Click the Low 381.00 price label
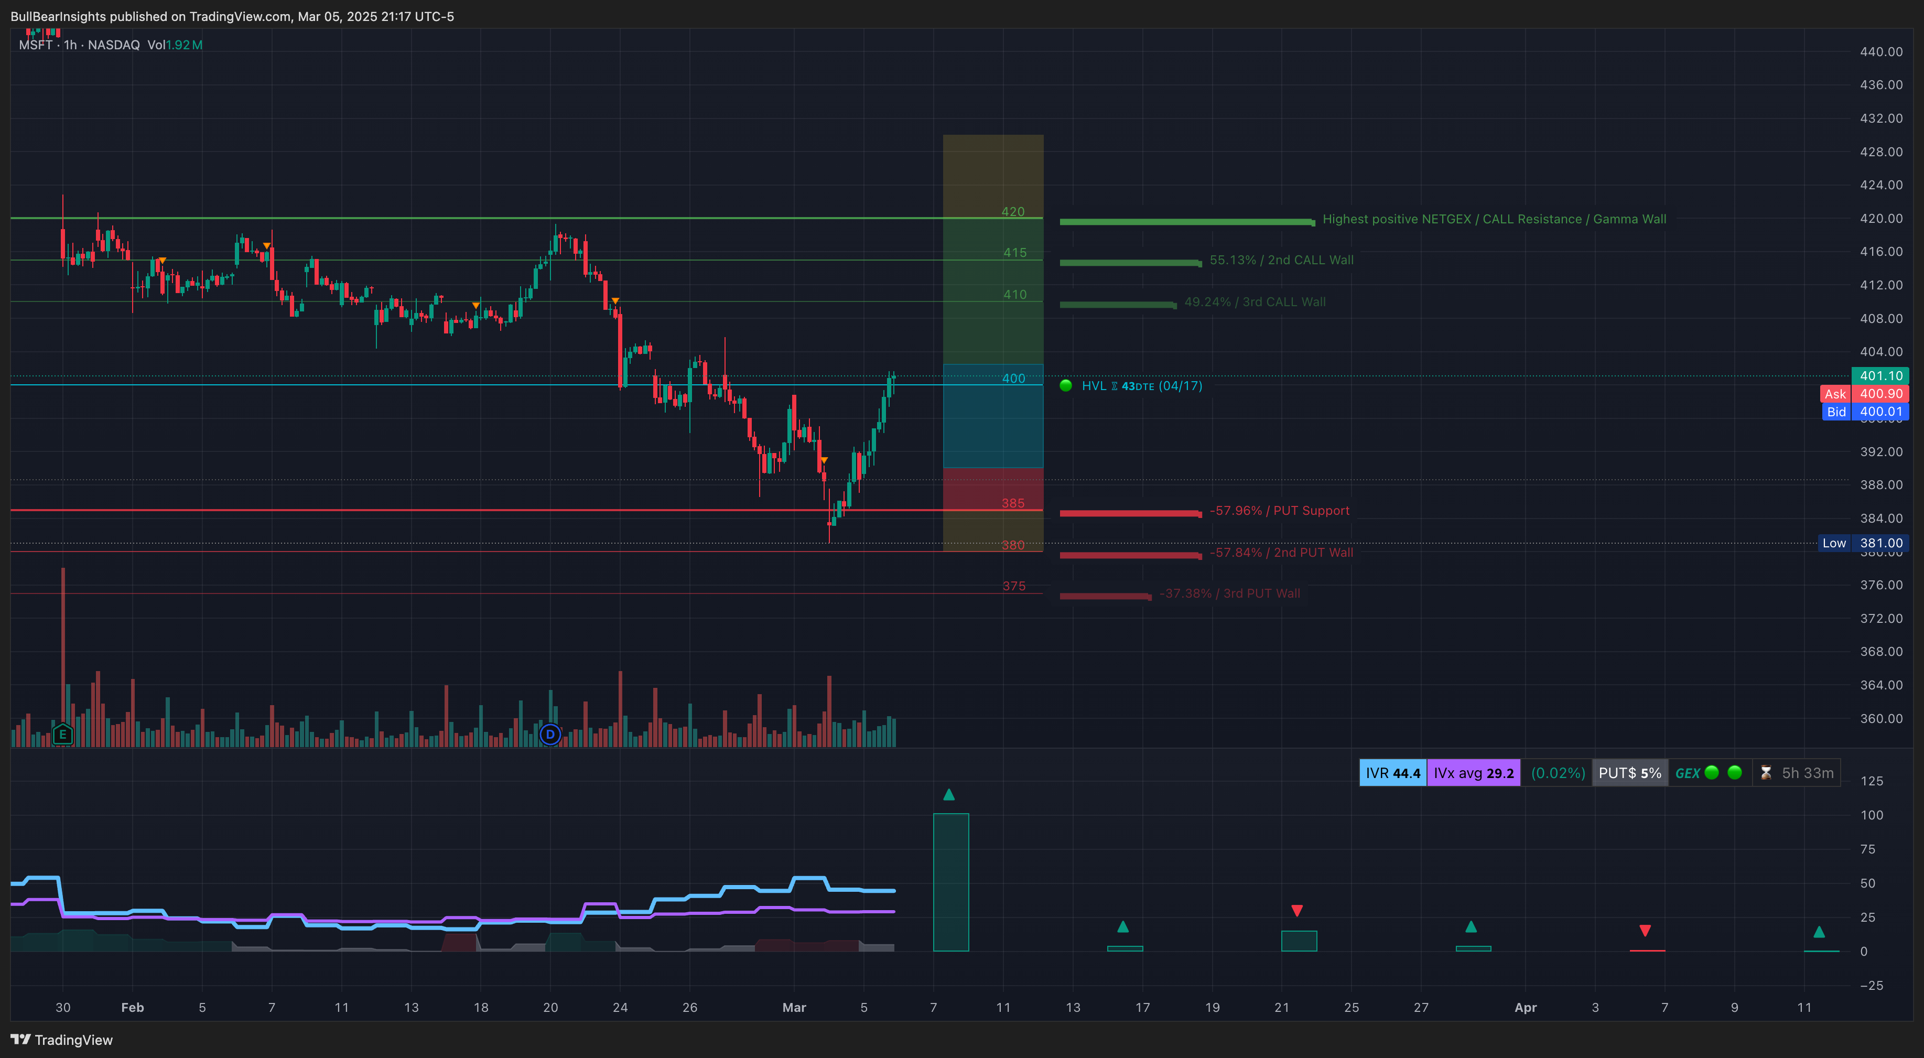The height and width of the screenshot is (1058, 1924). 1863,543
